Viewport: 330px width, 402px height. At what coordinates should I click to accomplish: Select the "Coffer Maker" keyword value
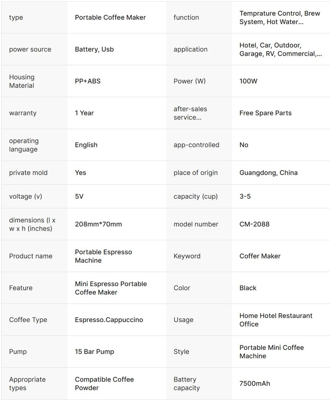pyautogui.click(x=260, y=256)
